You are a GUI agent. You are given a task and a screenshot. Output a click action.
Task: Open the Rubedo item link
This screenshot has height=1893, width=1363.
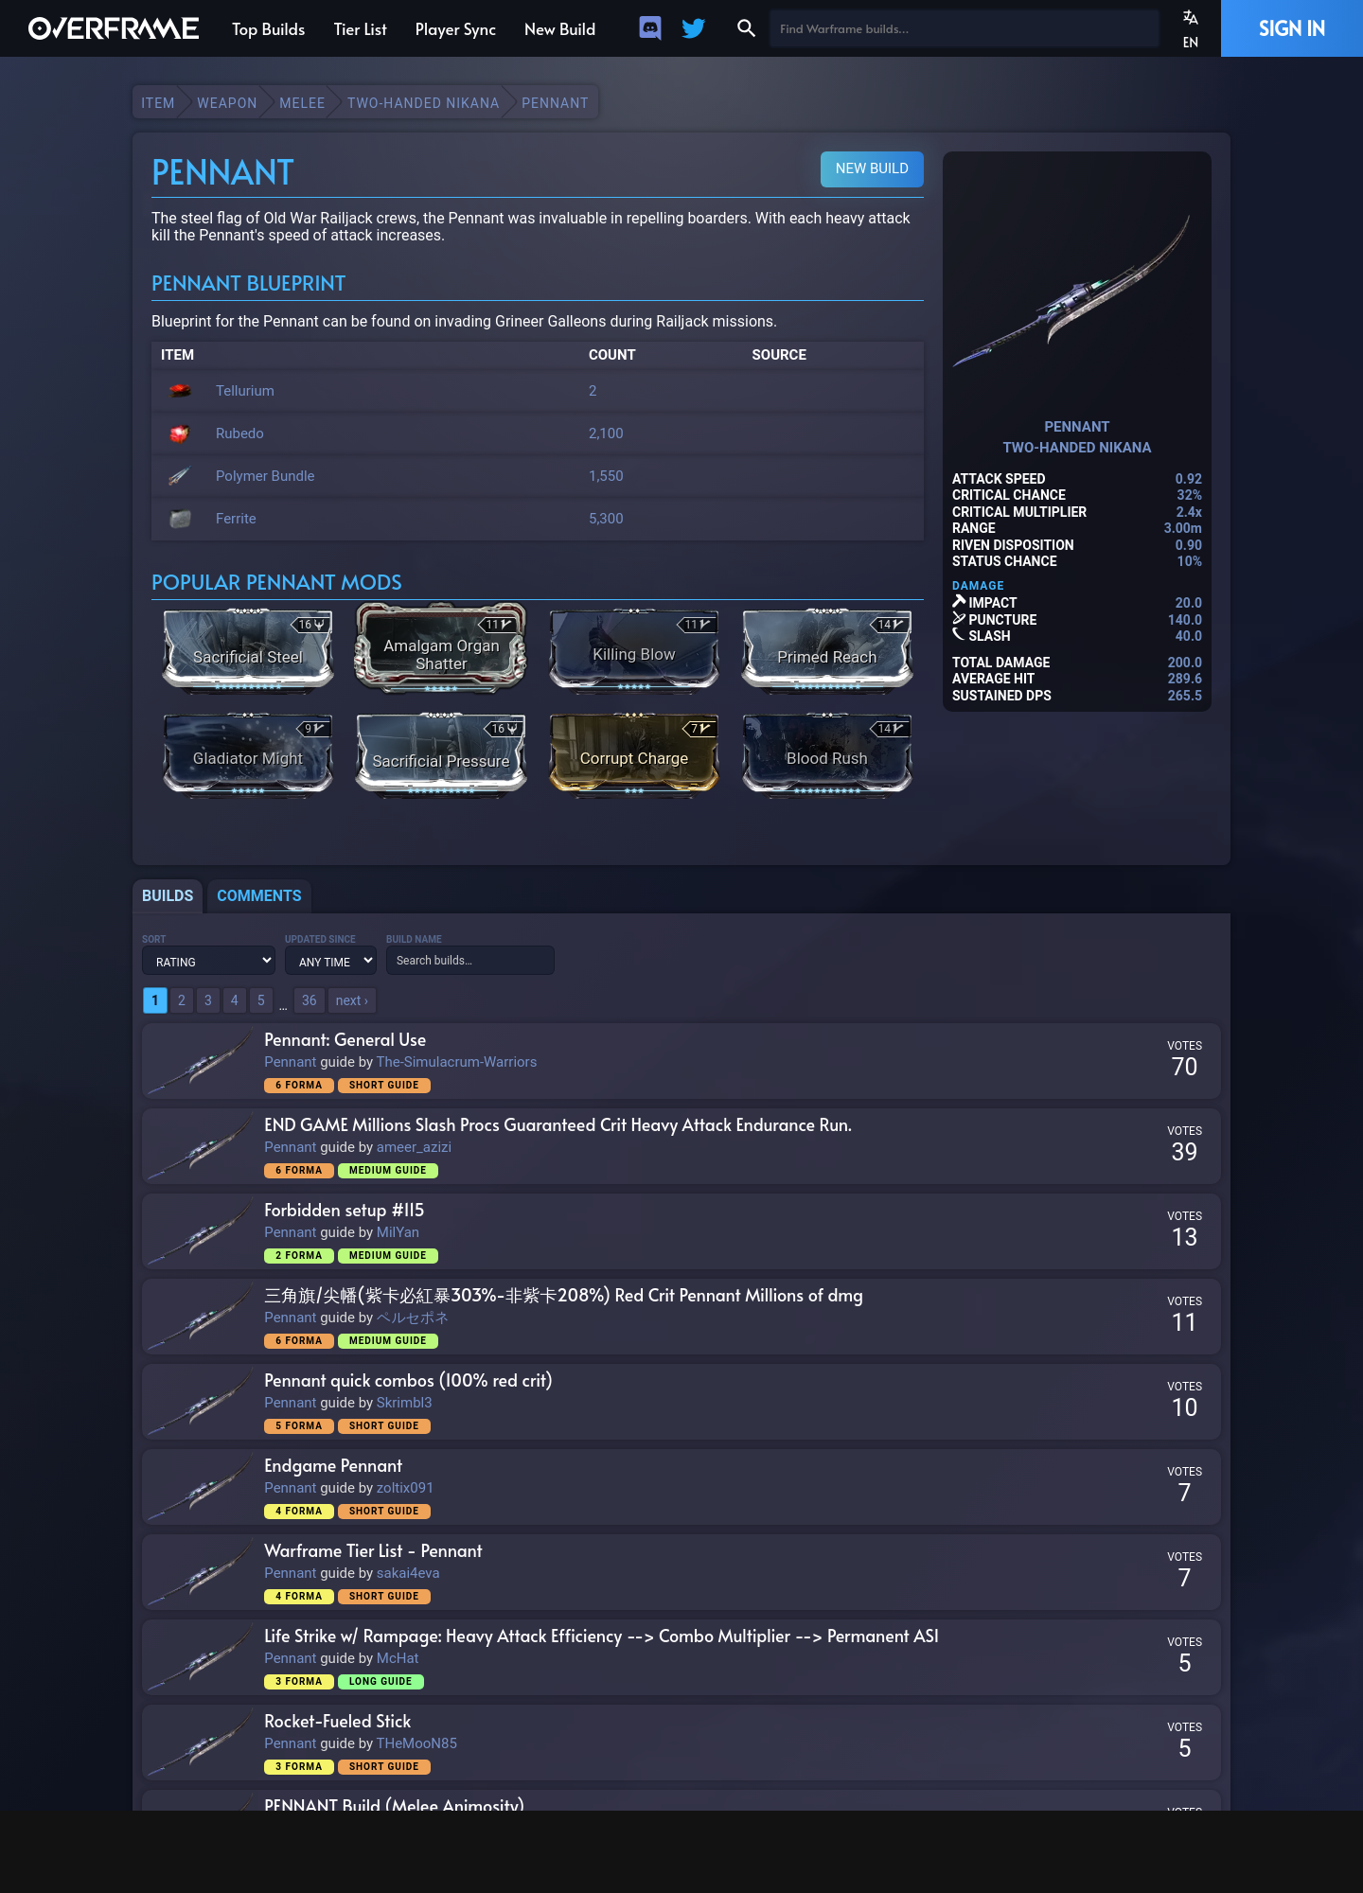(x=239, y=433)
